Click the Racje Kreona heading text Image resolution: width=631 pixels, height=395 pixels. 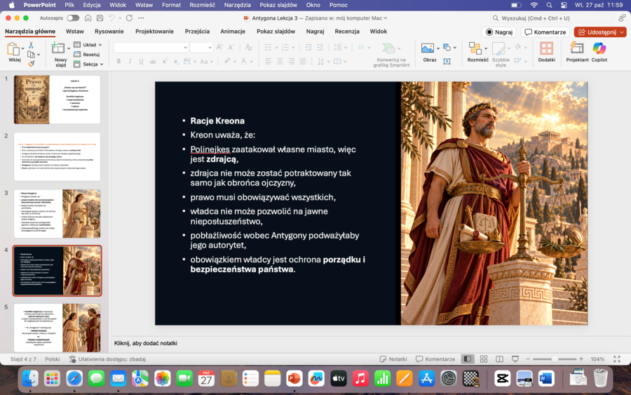click(x=217, y=121)
